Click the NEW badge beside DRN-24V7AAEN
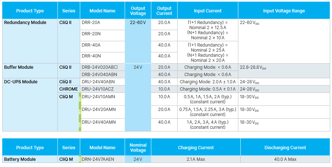Viewport: 332px width, 167px height. (80, 159)
